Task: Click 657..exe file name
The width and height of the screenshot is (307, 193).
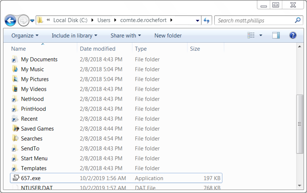Action: tap(31, 178)
